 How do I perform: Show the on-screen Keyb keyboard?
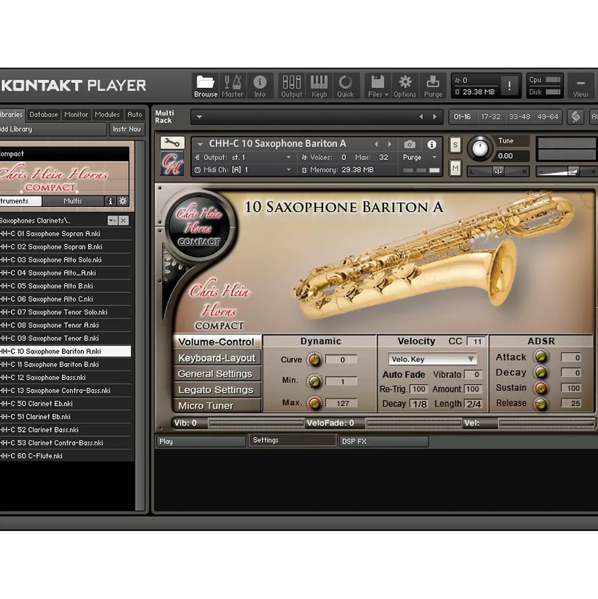tap(319, 86)
